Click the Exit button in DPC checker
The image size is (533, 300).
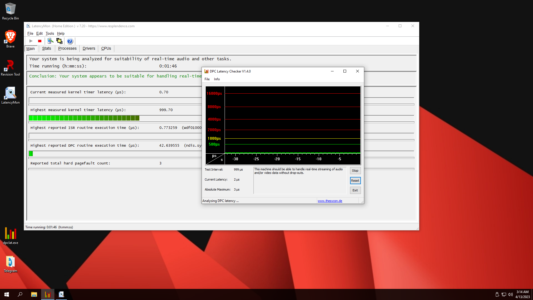pyautogui.click(x=355, y=190)
